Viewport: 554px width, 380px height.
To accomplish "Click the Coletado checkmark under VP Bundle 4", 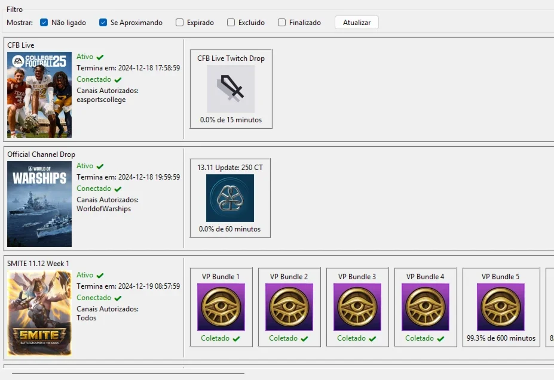I will pyautogui.click(x=440, y=339).
